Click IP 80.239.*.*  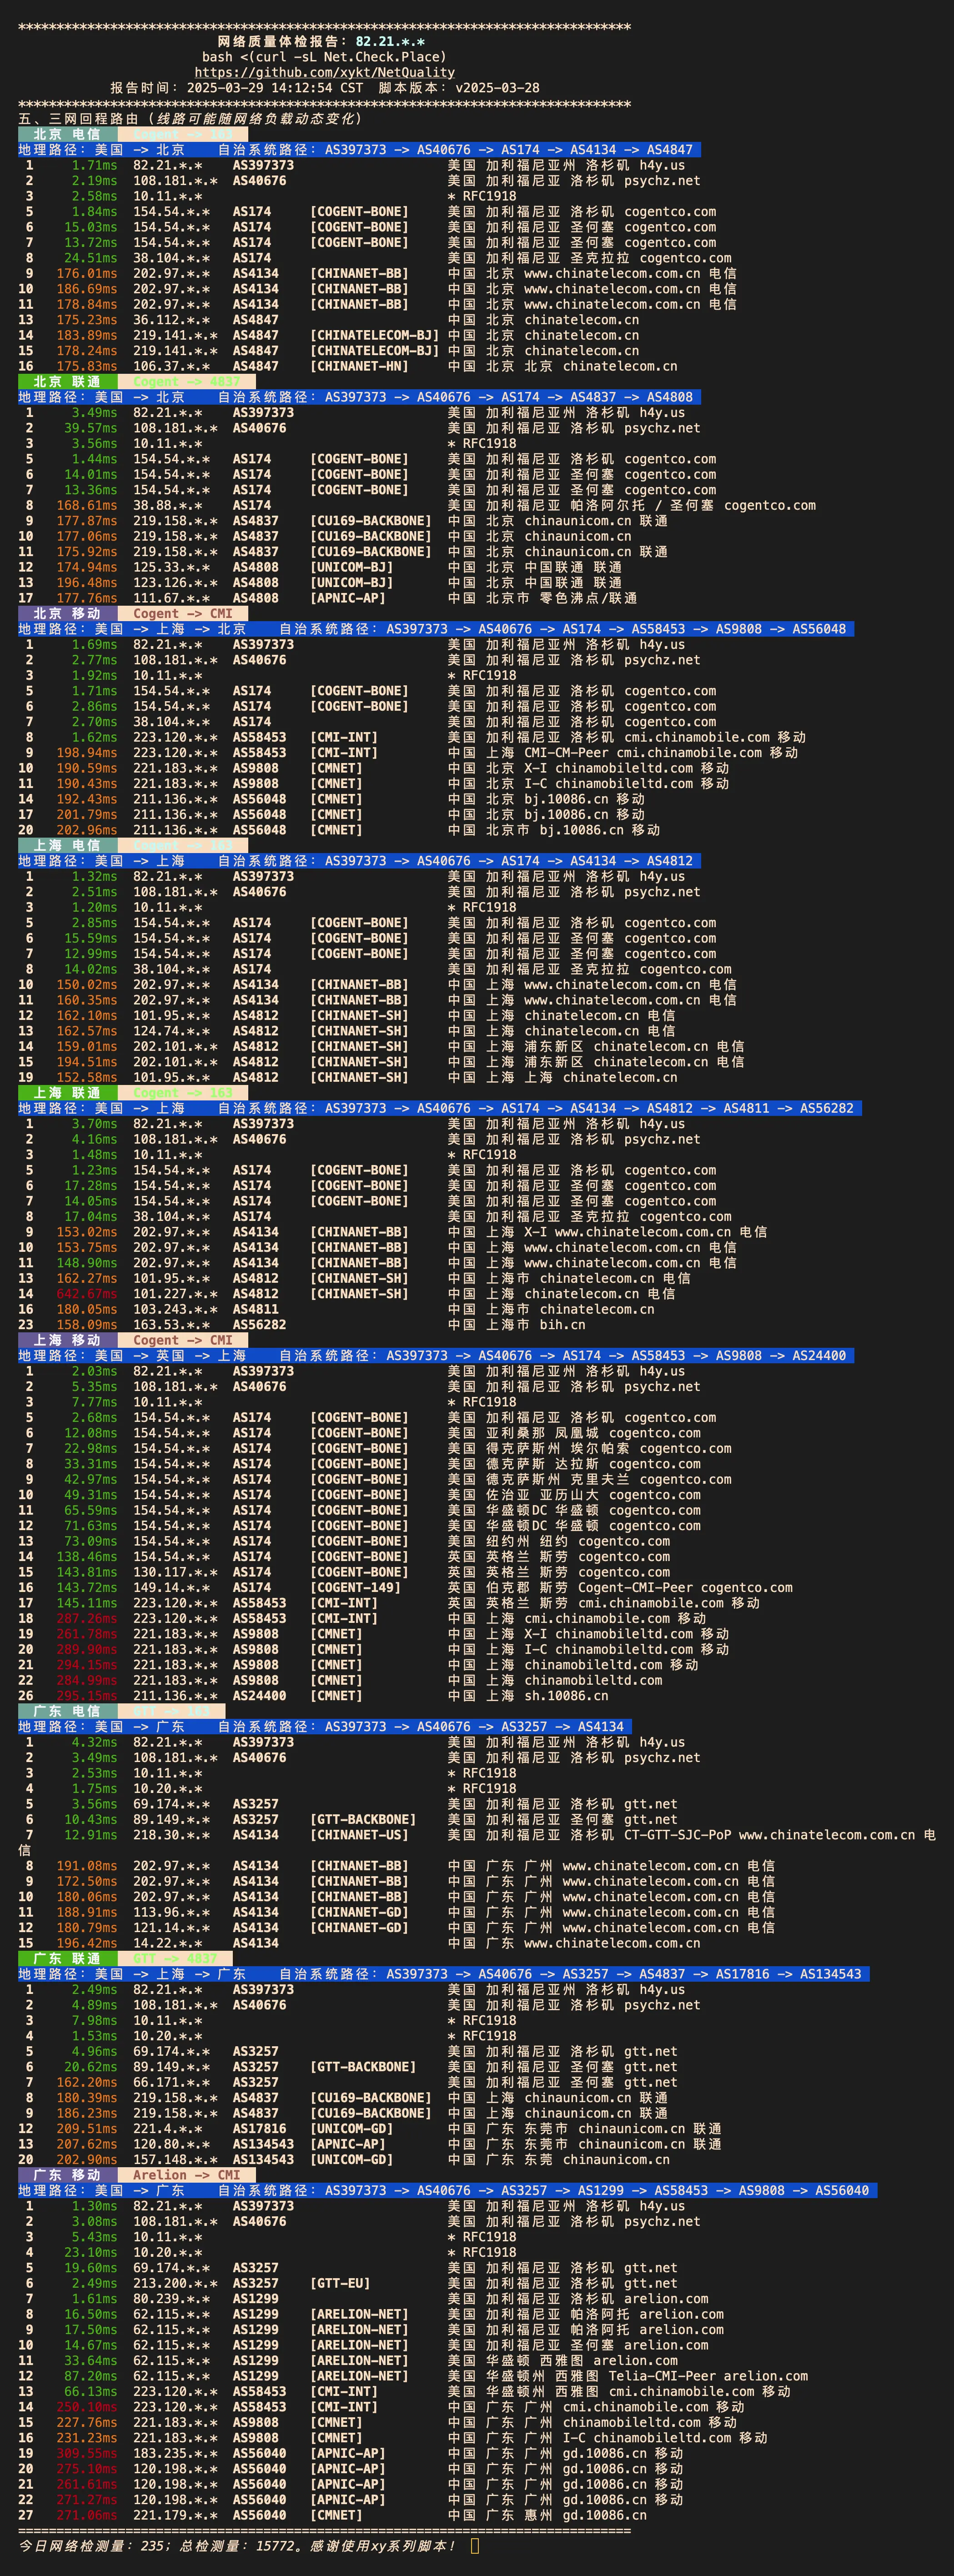click(171, 2299)
